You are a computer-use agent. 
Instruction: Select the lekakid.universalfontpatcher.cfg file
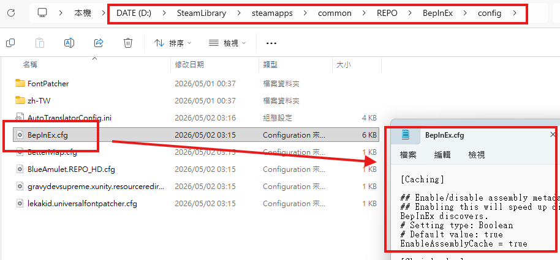[82, 204]
